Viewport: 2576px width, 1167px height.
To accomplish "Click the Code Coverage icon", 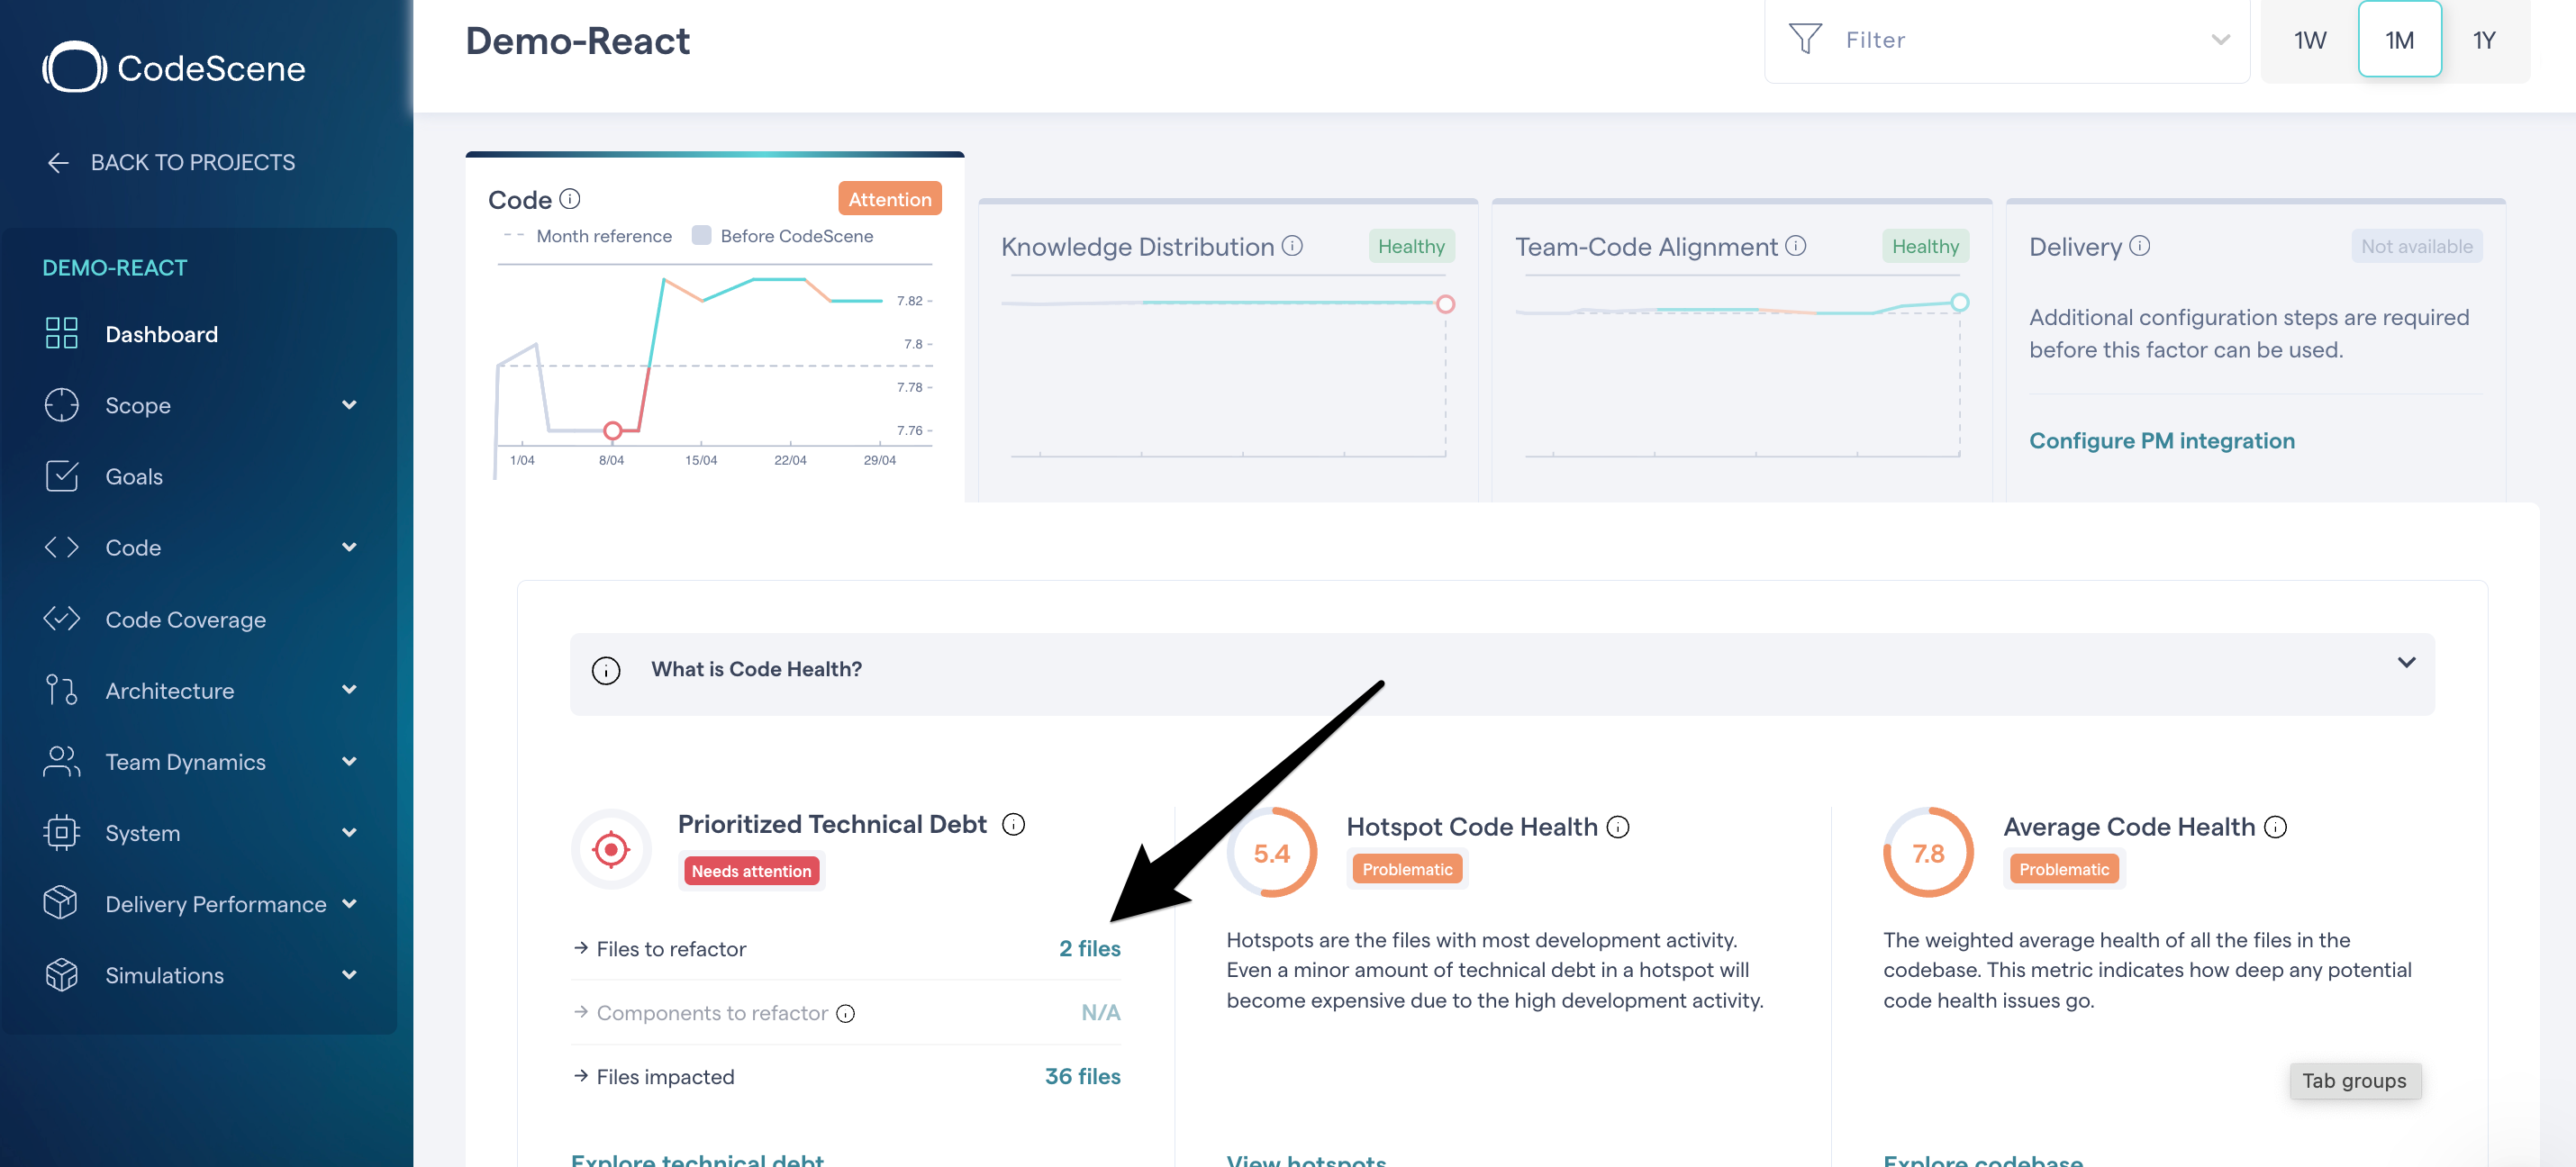I will point(61,619).
